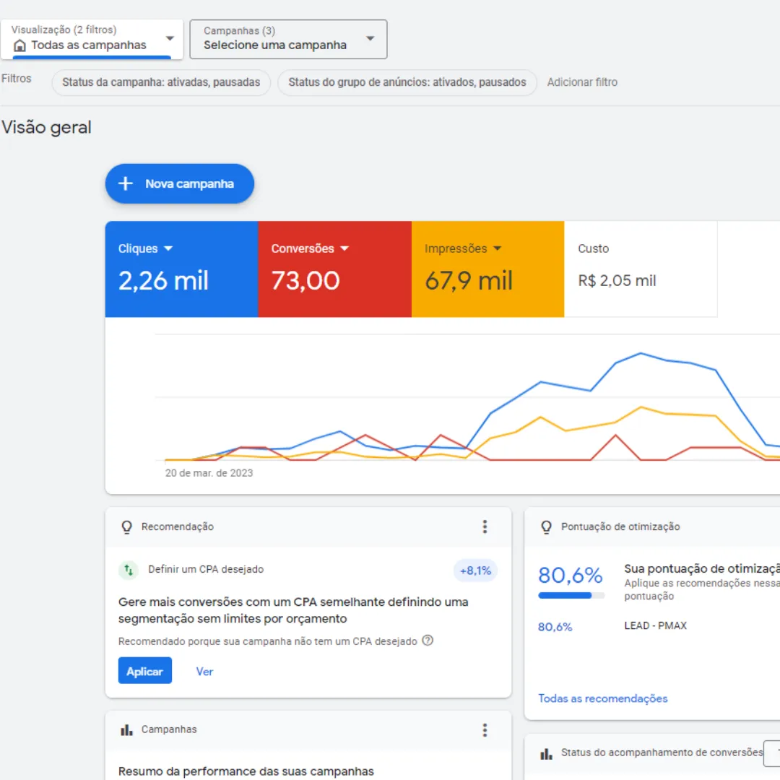Screen dimensions: 780x780
Task: Change the Impressões metric via dropdown
Action: tap(497, 248)
